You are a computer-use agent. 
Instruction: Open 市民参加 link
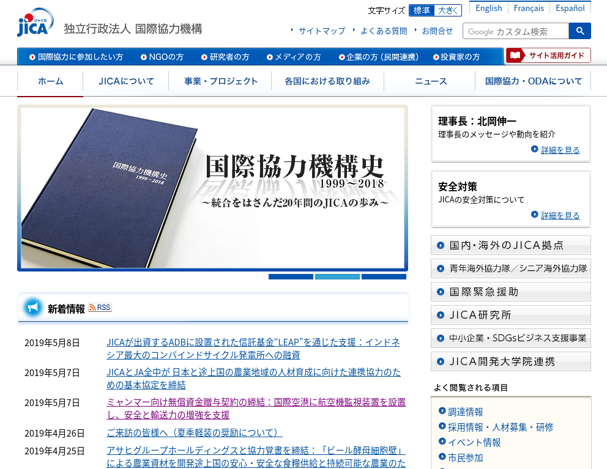pos(465,458)
